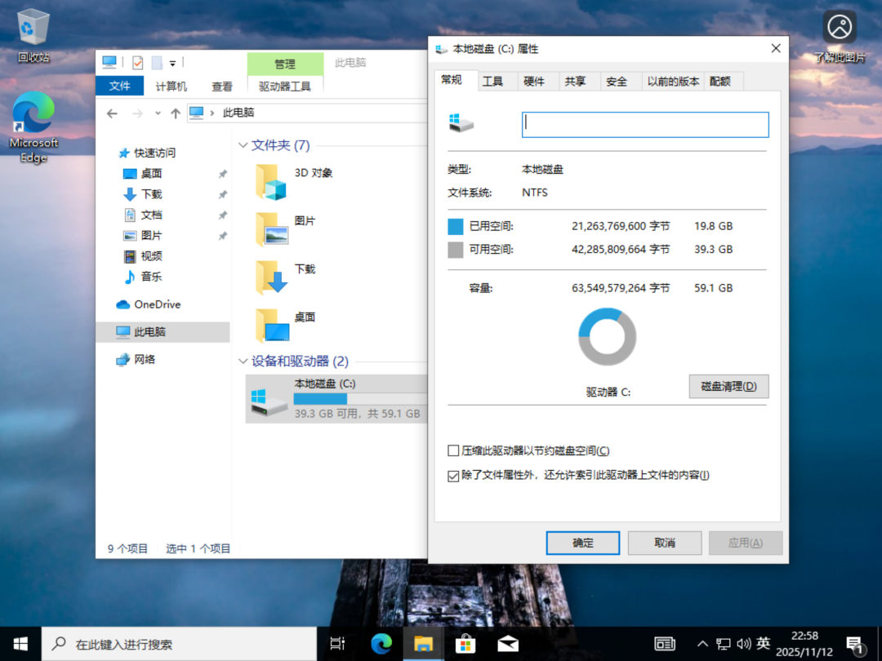Click the drive label text field
The width and height of the screenshot is (882, 661).
pyautogui.click(x=645, y=125)
